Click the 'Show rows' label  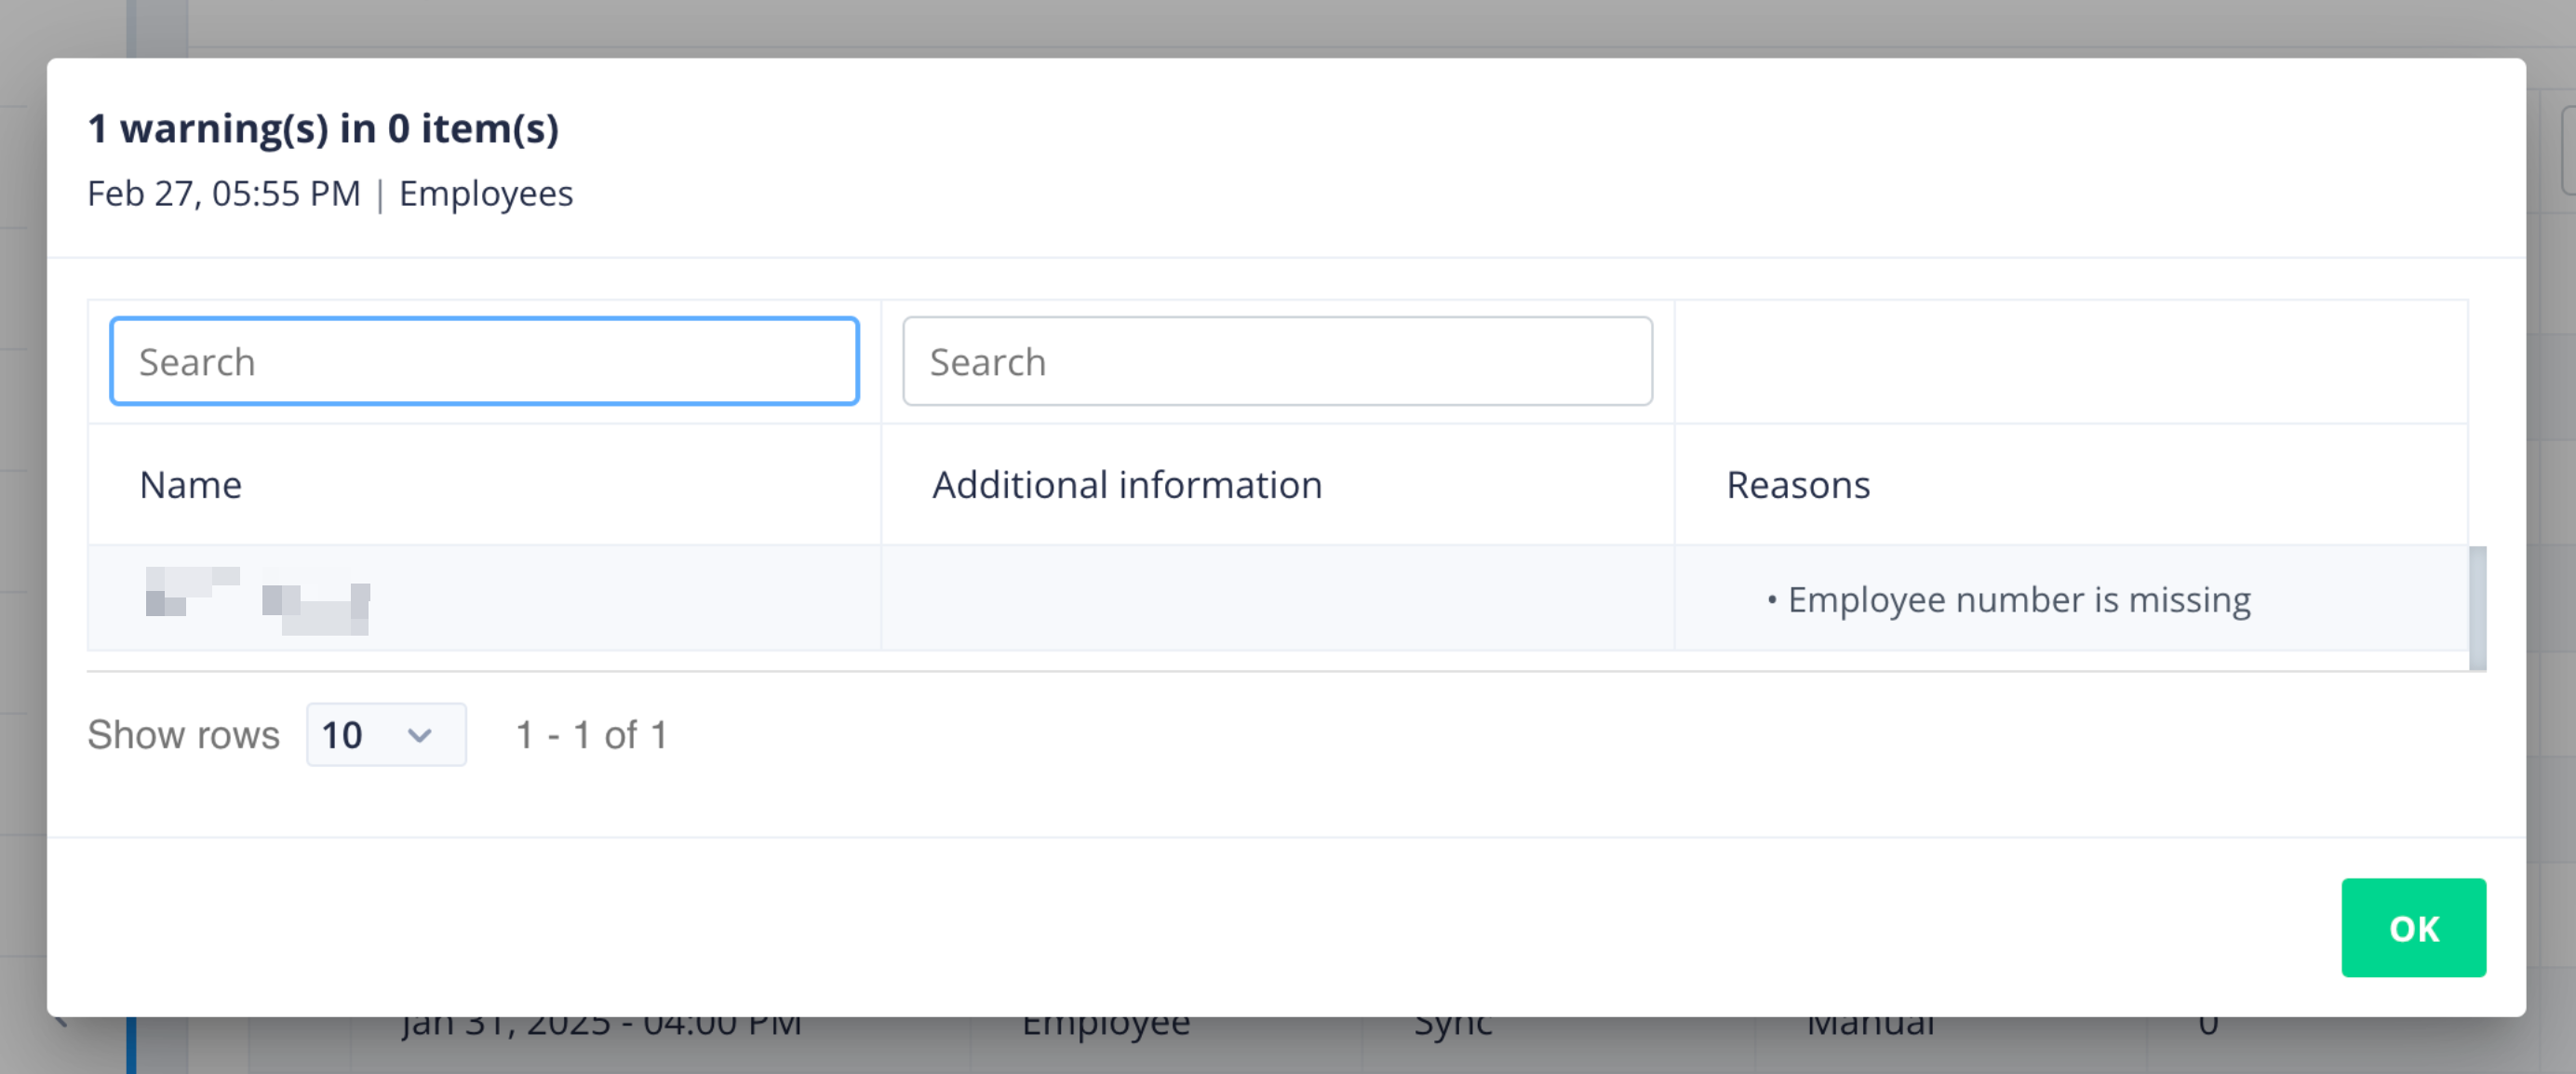[x=183, y=735]
